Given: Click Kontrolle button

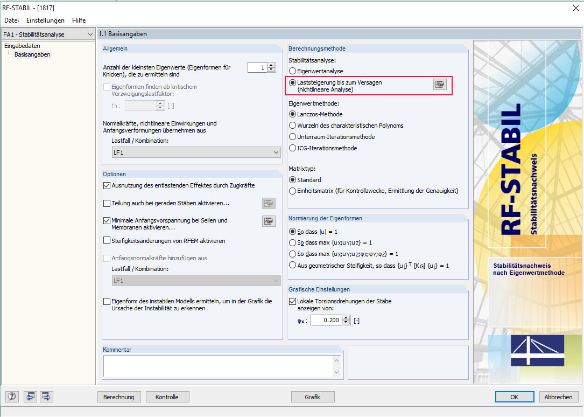Looking at the screenshot, I should point(167,397).
